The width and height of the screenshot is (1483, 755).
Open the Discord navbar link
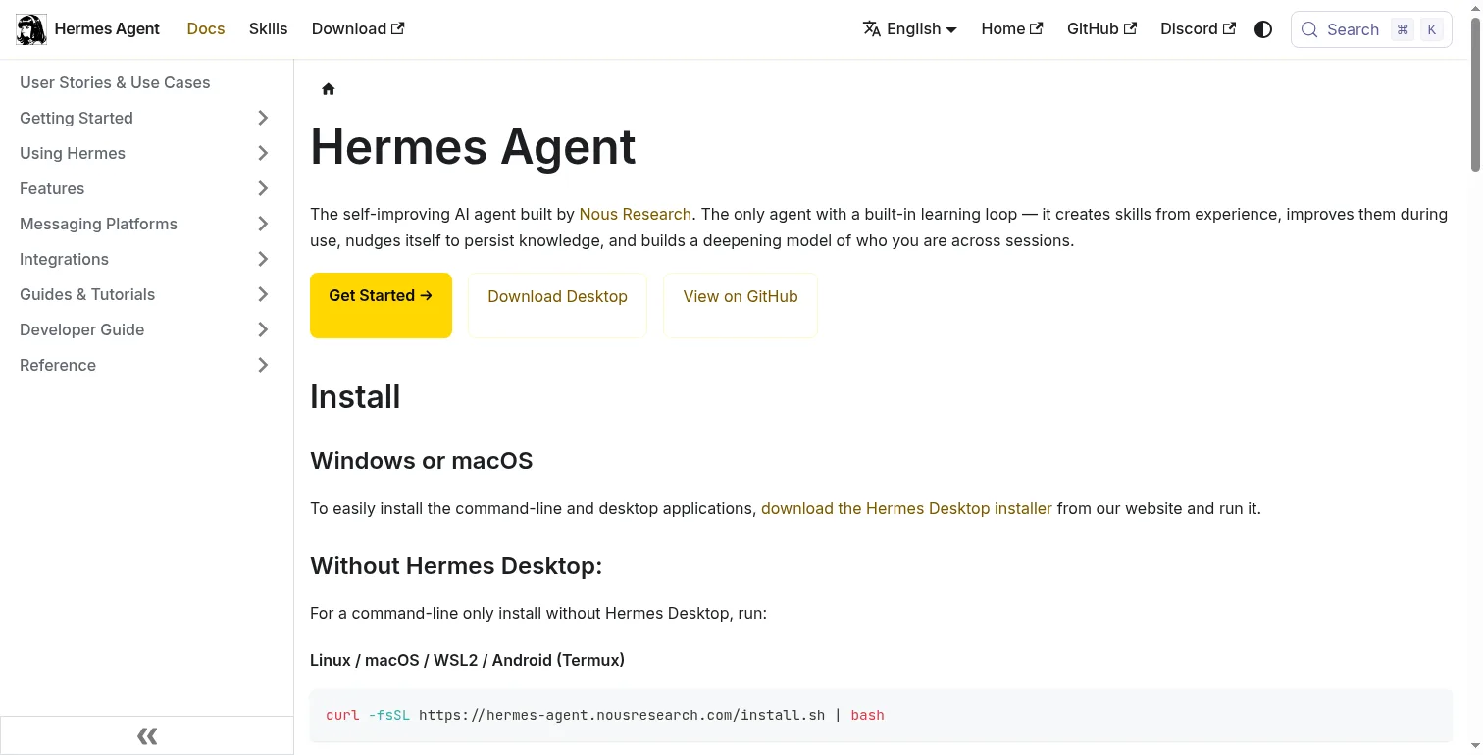(1199, 28)
